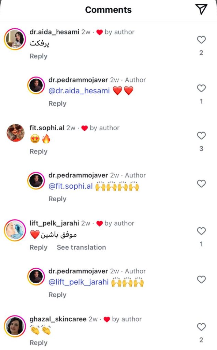Screen dimensions: 217x350
Task: Like lift_pelk_jarahi's comment
Action: tap(201, 231)
